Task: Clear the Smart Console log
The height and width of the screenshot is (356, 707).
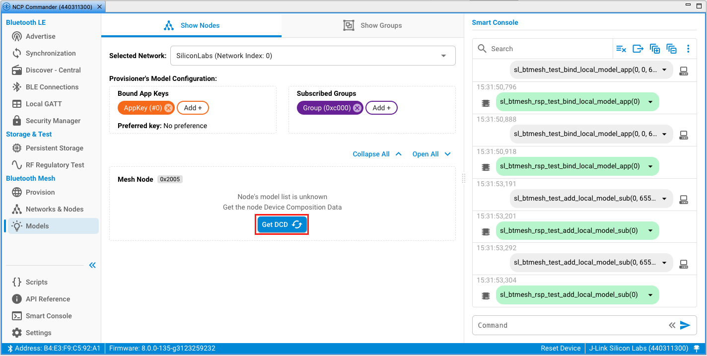Action: coord(621,49)
